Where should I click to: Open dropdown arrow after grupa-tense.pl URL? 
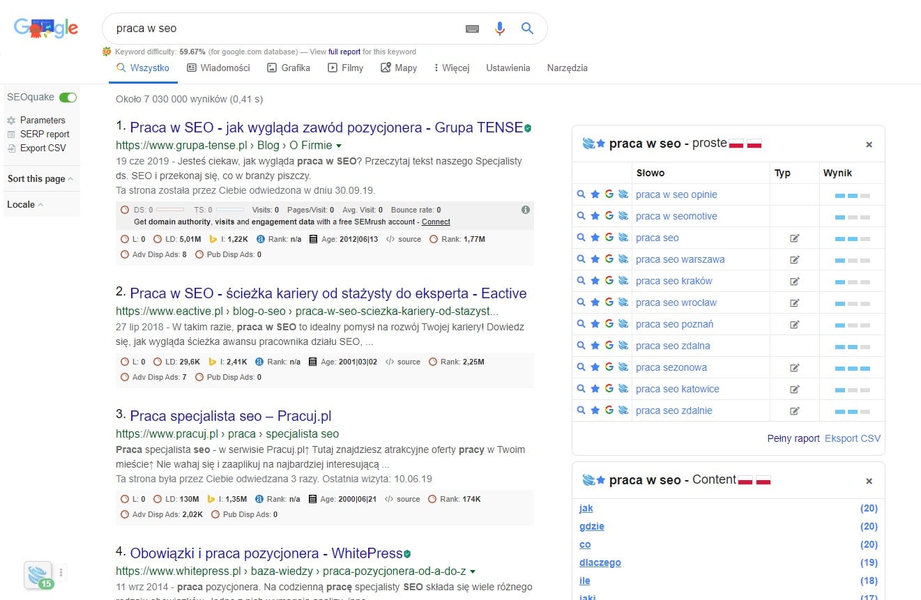[339, 146]
